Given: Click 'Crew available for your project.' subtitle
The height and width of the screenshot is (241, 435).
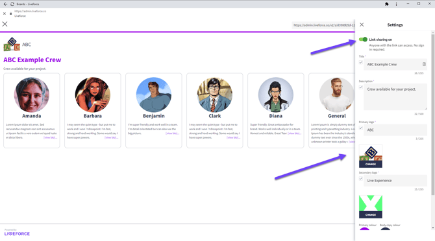Looking at the screenshot, I should click(25, 69).
